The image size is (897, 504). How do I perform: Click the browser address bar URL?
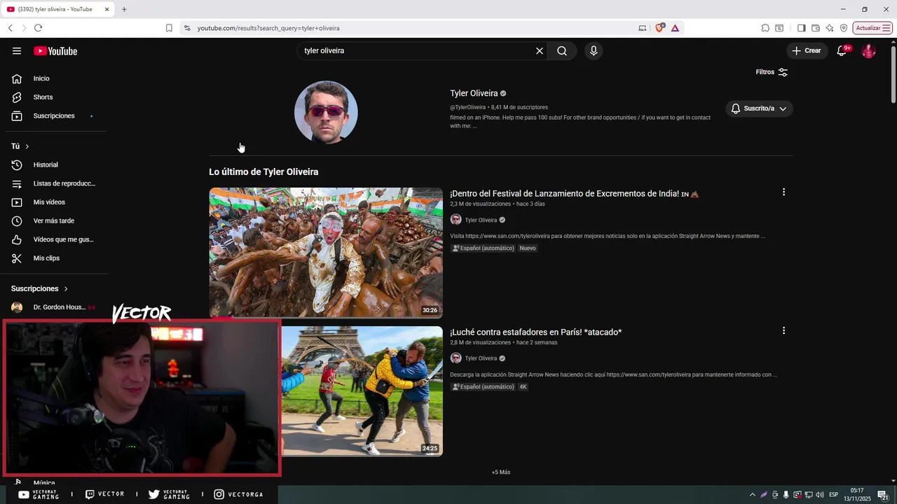(268, 28)
